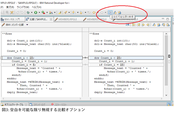
Task: Toggle ignore white space where possible
Action: [110, 13]
